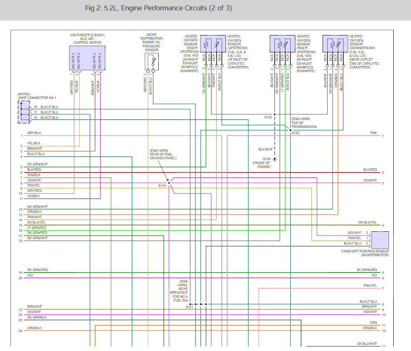This screenshot has height=351, width=411.
Task: Click the 'DK GRN/RED' label at line 17
Action: 37,233
